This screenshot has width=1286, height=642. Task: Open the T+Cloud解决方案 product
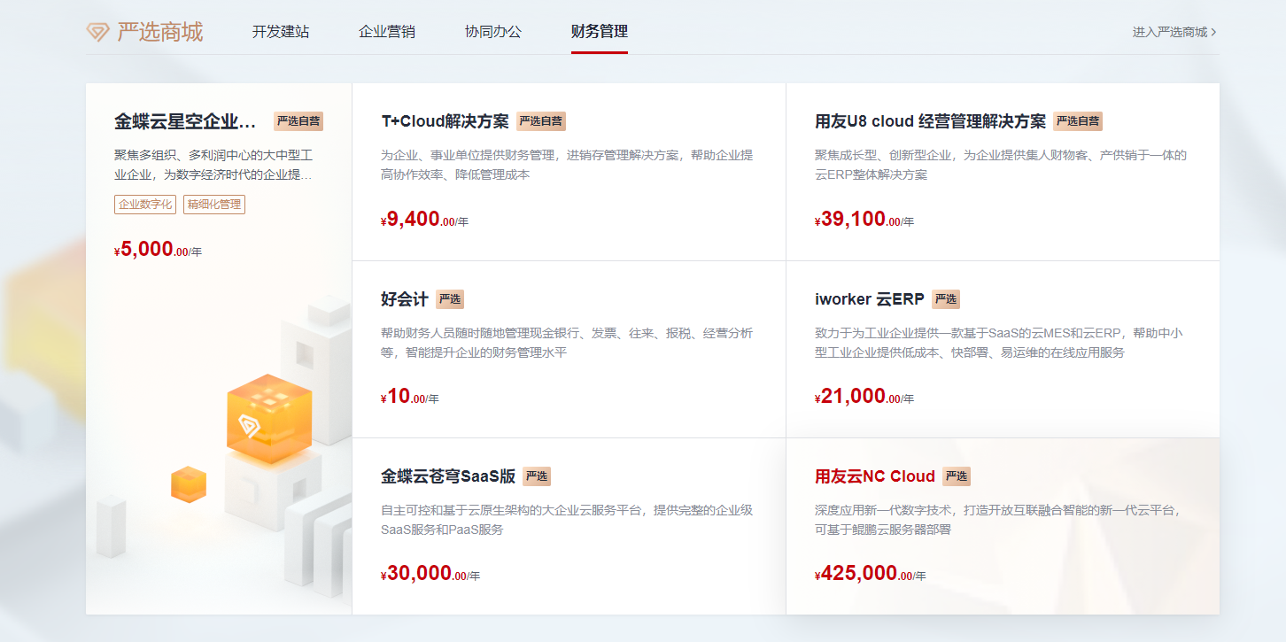tap(445, 121)
